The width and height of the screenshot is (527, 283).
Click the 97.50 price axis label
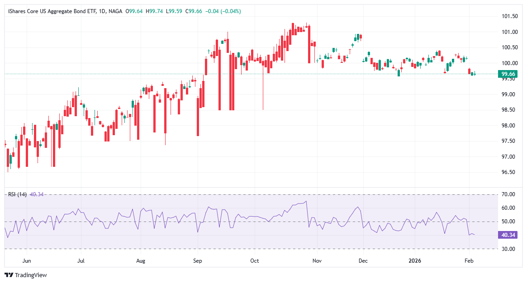coord(508,141)
